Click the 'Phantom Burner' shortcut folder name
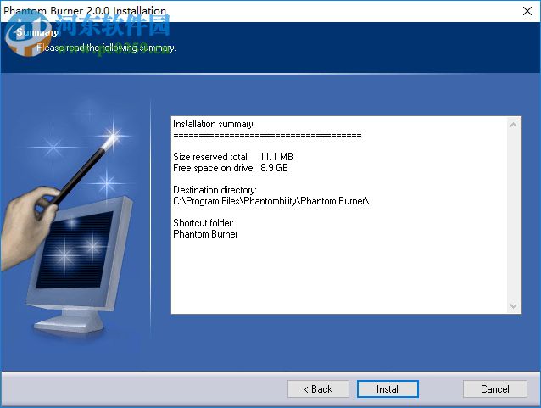This screenshot has width=541, height=408. (x=205, y=234)
